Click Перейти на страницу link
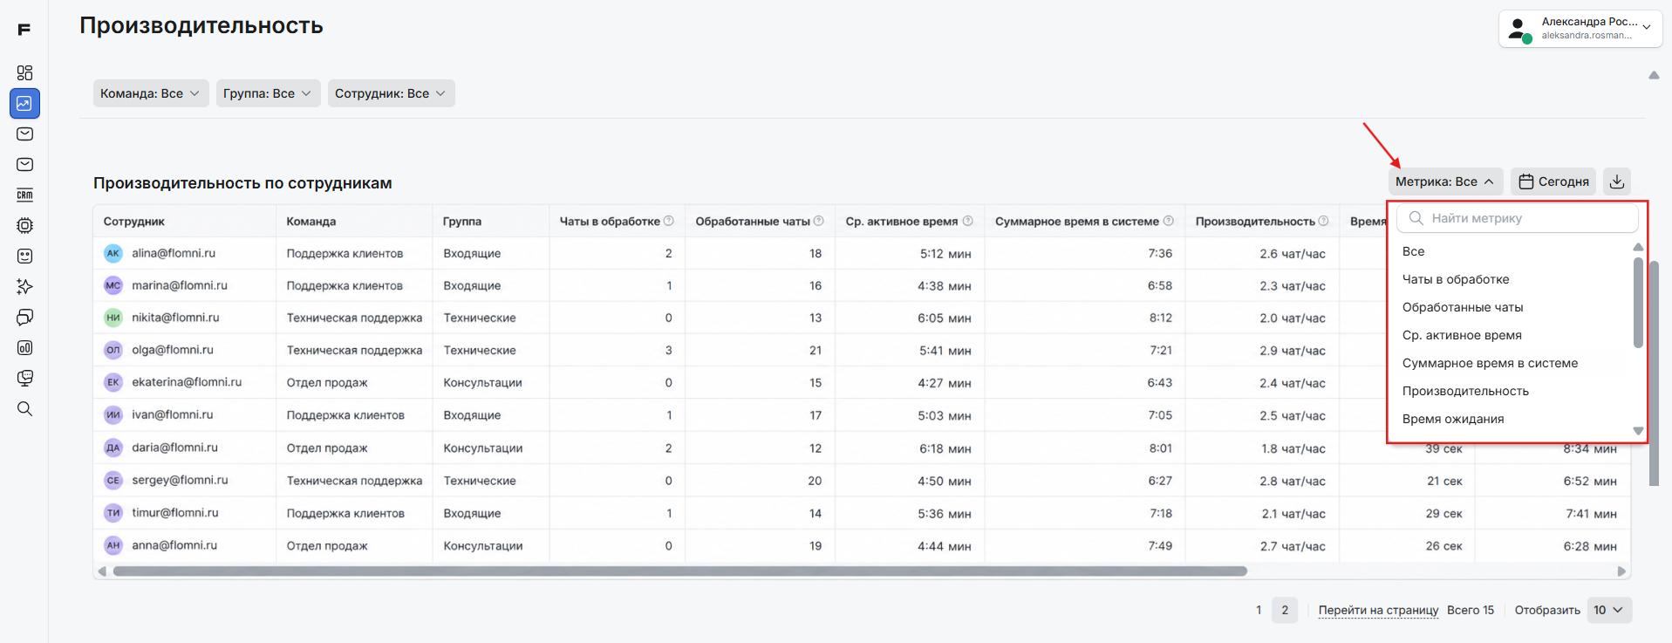 pyautogui.click(x=1378, y=610)
